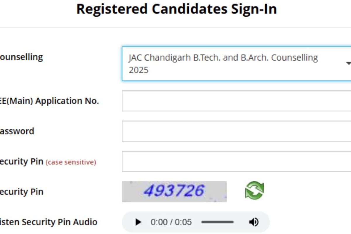The image size is (351, 234).
Task: Click the 493726 captcha image
Action: (174, 192)
